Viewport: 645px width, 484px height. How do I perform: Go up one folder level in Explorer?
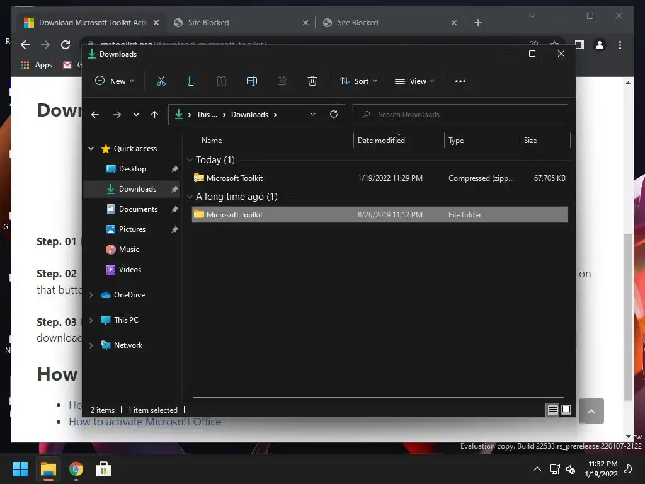155,115
